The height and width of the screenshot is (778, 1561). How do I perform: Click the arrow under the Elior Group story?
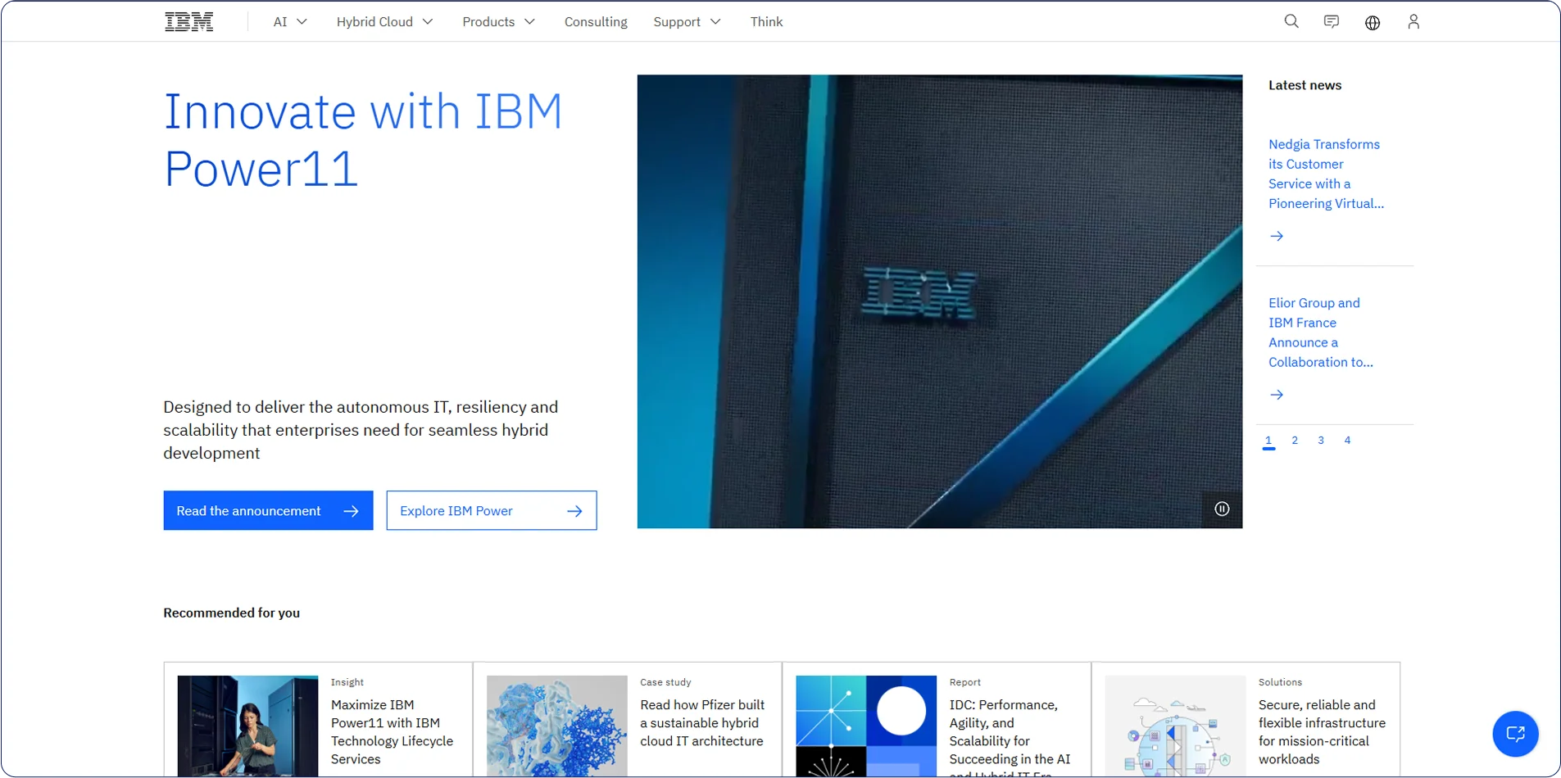[x=1276, y=394]
